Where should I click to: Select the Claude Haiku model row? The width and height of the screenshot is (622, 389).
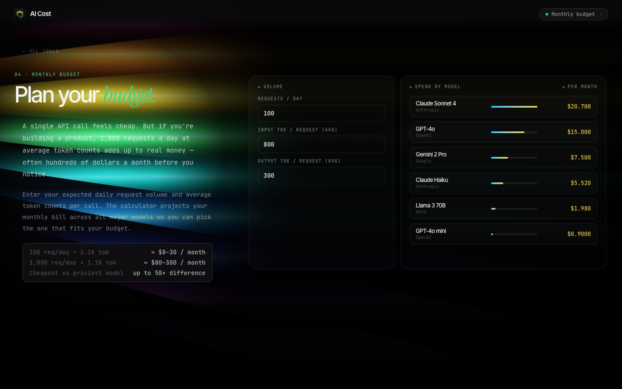tap(503, 183)
